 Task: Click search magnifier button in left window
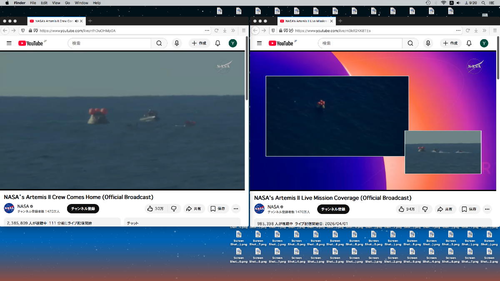pyautogui.click(x=159, y=43)
